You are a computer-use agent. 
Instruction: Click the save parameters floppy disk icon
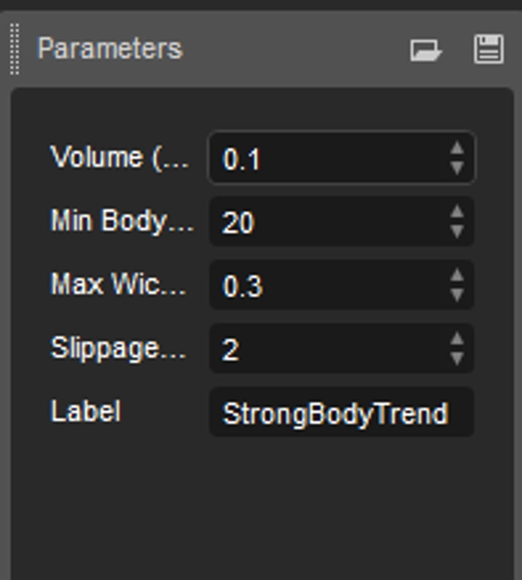tap(489, 49)
